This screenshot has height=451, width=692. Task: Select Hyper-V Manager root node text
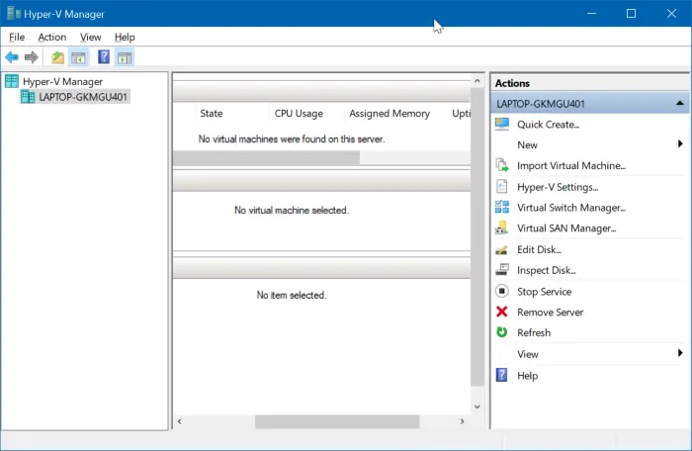[x=62, y=82]
